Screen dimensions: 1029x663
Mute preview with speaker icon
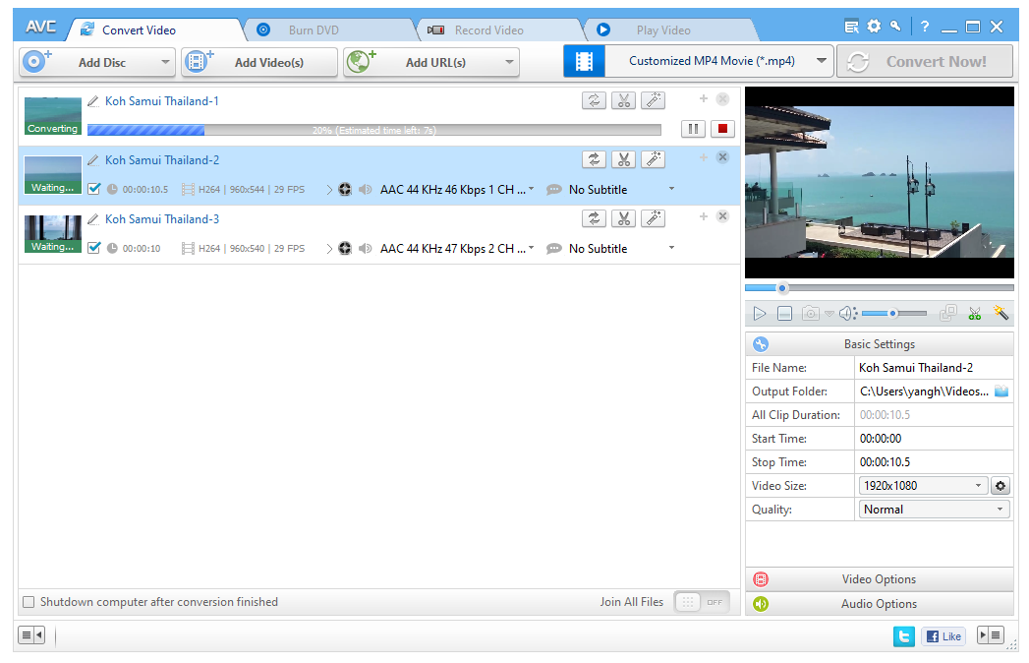[x=847, y=314]
